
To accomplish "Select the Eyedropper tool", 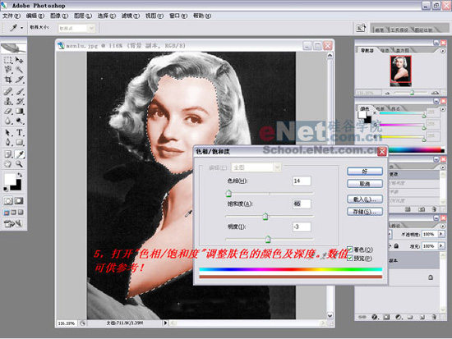I will tap(20, 154).
